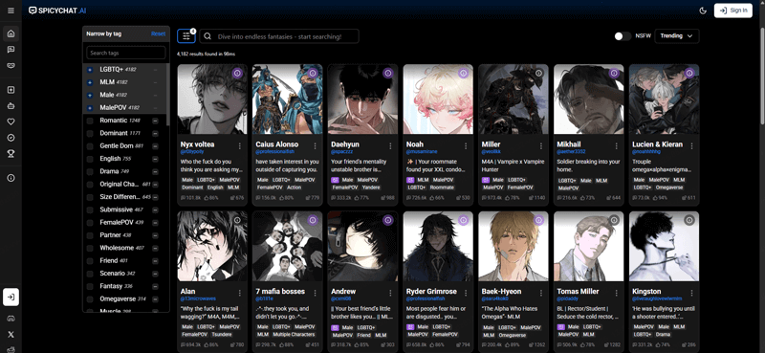Click the info icon in sidebar
This screenshot has height=353, width=765.
(x=11, y=178)
